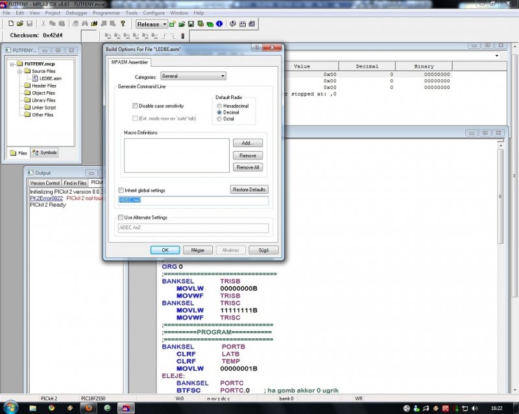Click the LEDBE.asm file icon
The image size is (519, 414).
(x=35, y=78)
